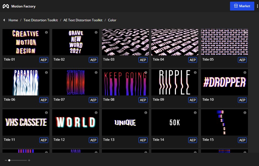
Task: Click the Title 01 label
Action: pyautogui.click(x=9, y=59)
